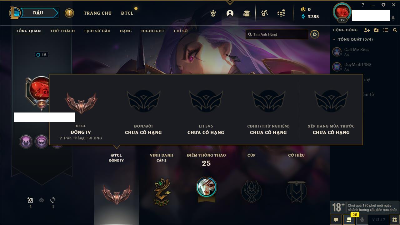Switch to the THỬ THÁCH tab
This screenshot has width=400, height=225.
click(x=62, y=31)
